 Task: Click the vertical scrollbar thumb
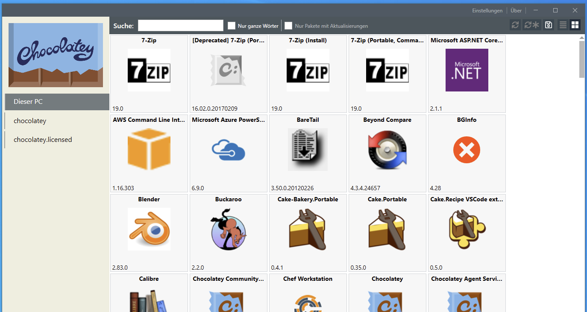(582, 59)
